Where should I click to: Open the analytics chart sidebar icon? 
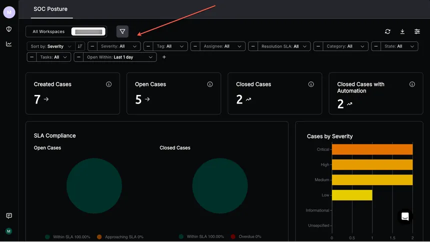coord(9,44)
